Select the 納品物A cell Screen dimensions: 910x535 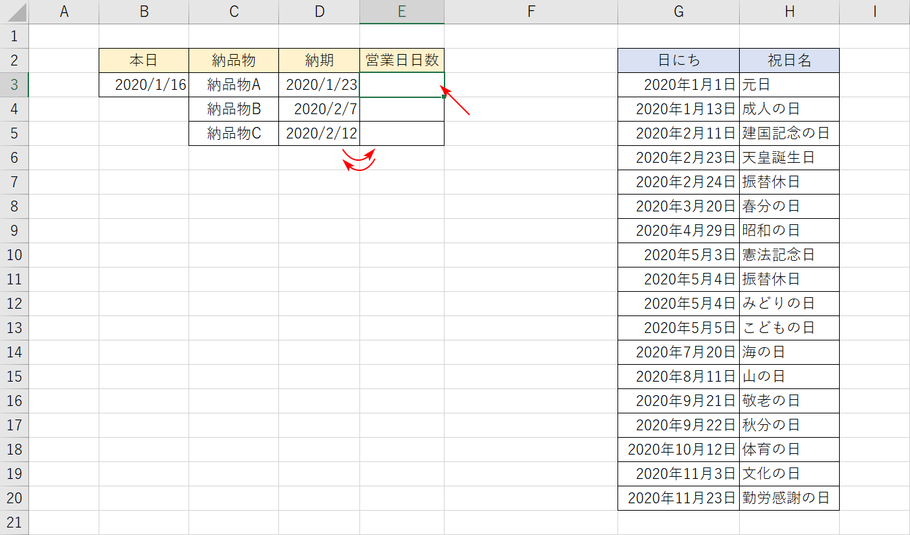coord(233,84)
